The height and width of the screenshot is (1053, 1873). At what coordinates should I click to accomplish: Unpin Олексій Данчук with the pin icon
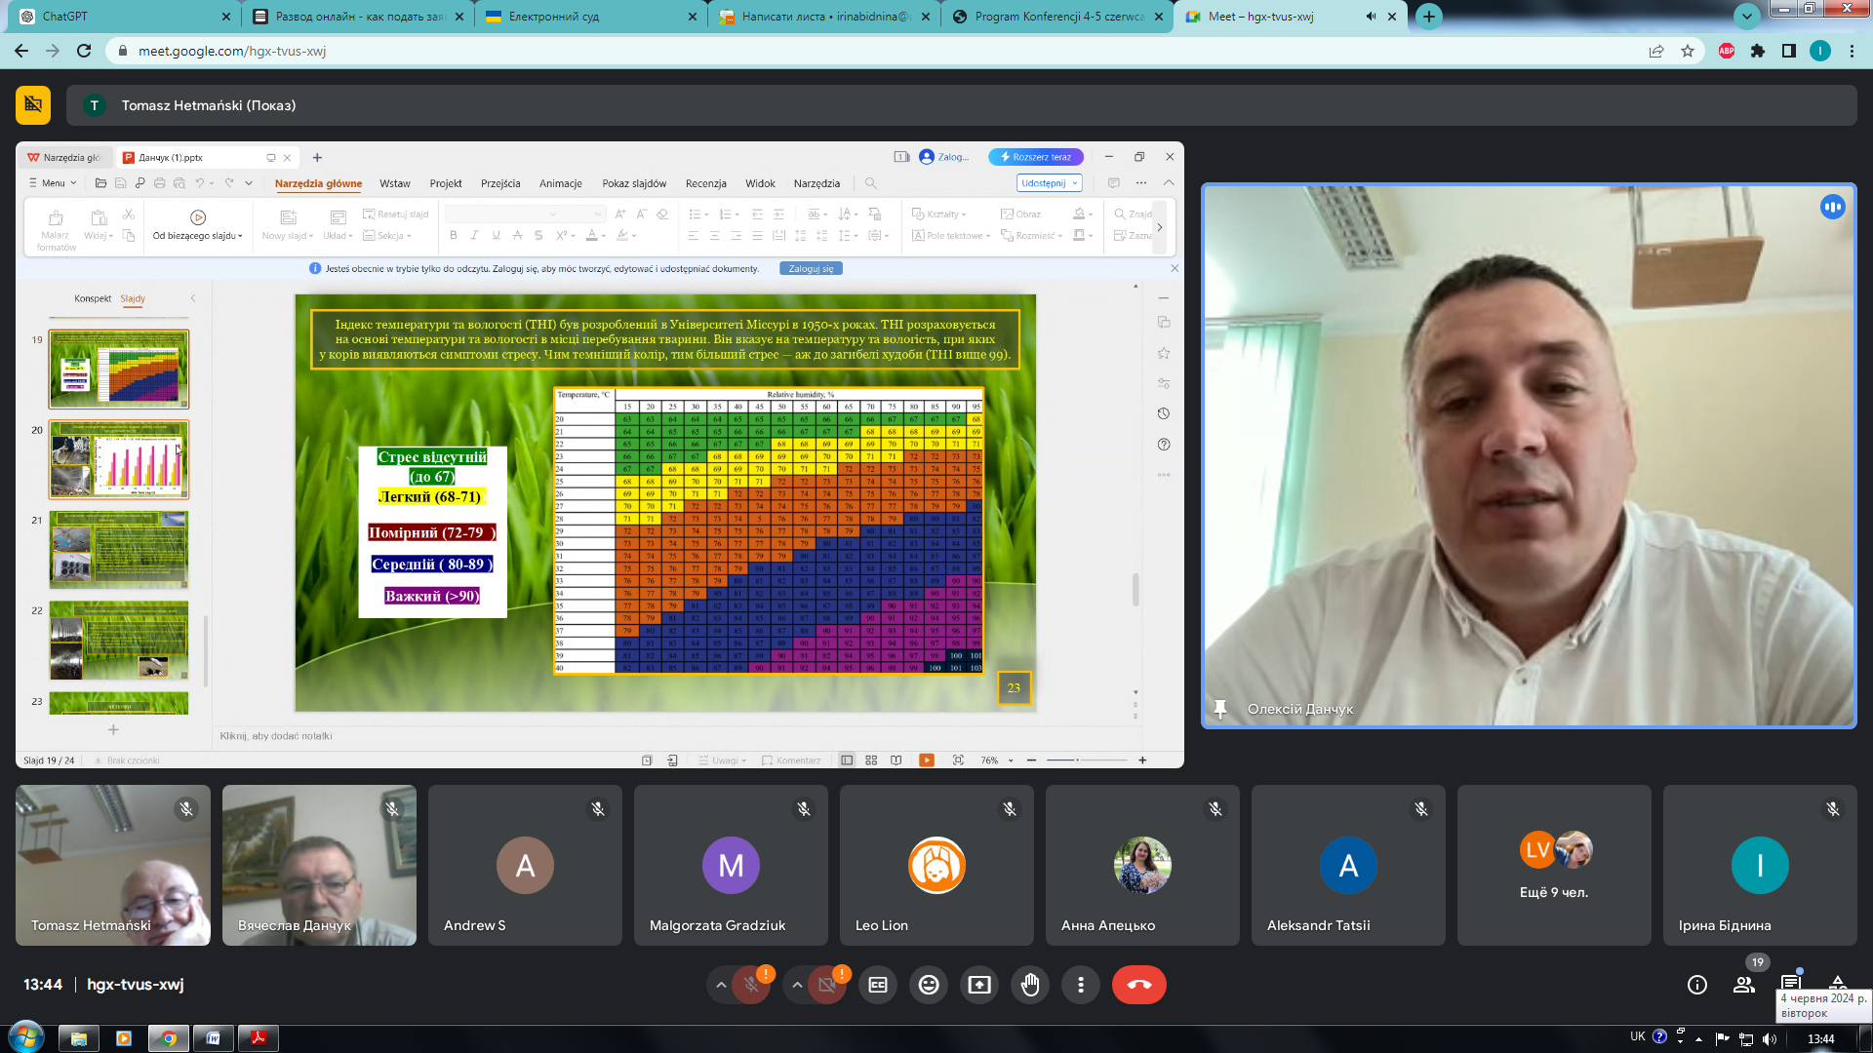pos(1220,709)
